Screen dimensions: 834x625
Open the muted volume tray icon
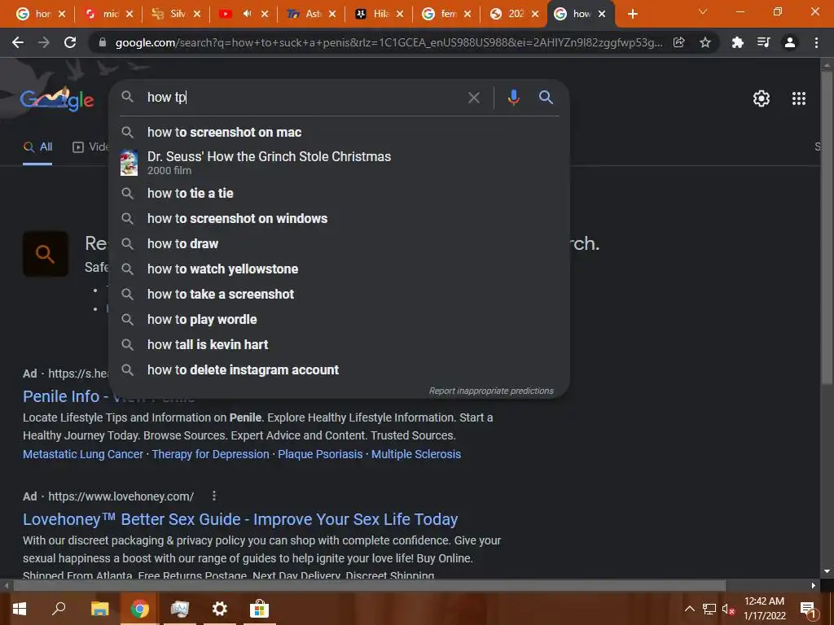tap(728, 610)
